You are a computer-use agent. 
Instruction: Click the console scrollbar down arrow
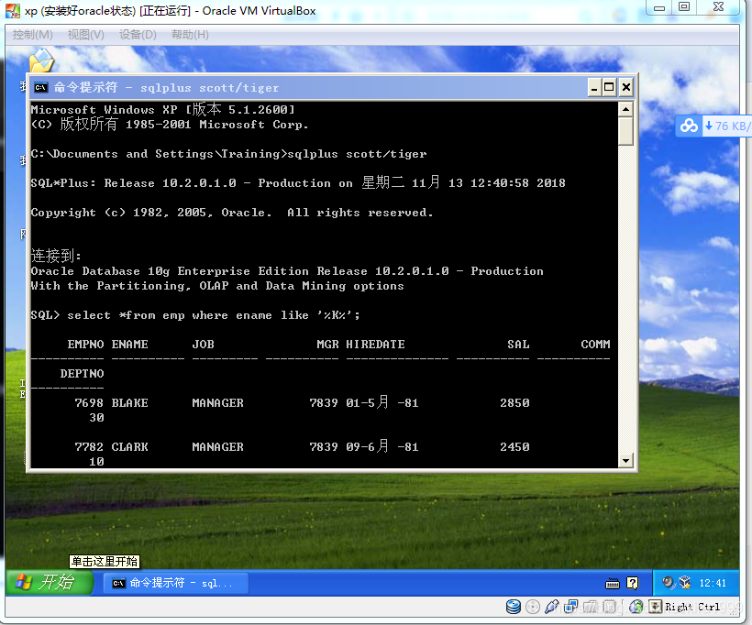coord(625,461)
